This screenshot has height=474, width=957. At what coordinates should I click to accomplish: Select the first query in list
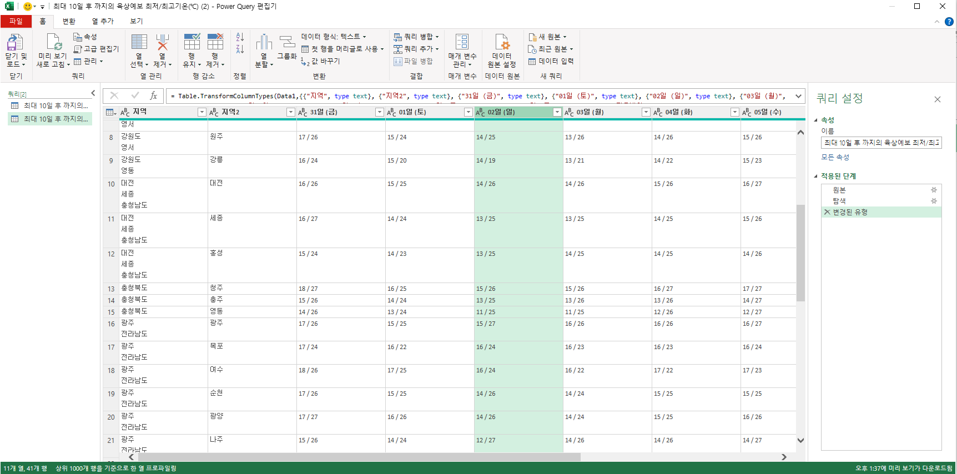[x=50, y=105]
